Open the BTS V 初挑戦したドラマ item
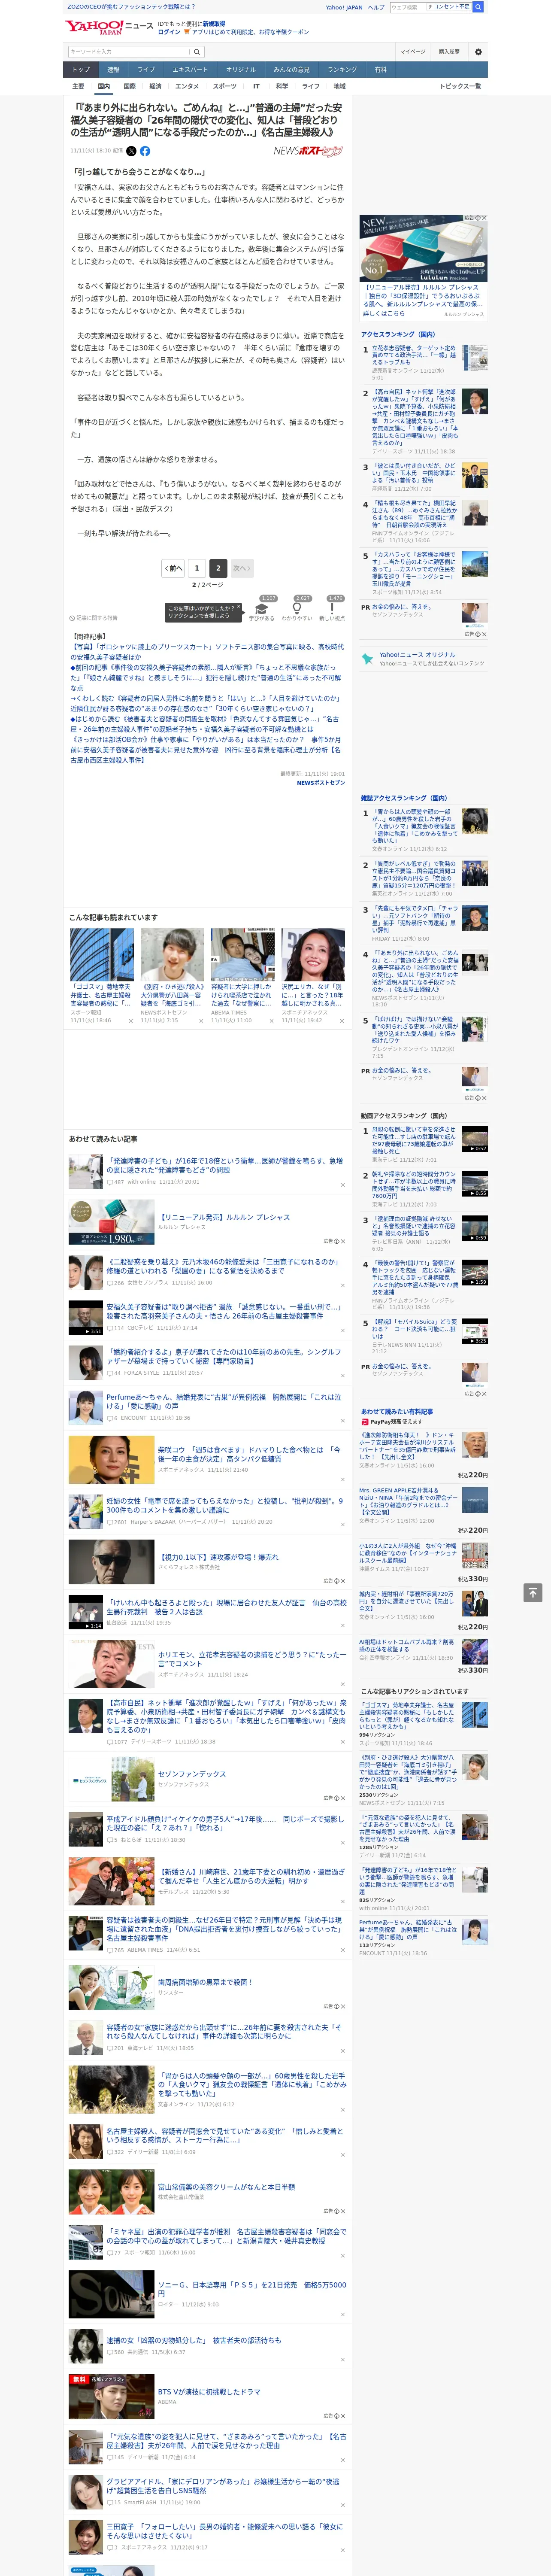 (x=208, y=2392)
